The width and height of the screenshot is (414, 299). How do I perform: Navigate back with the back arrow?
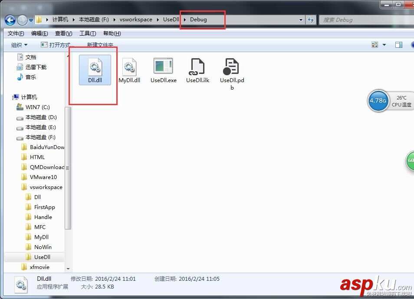10,20
